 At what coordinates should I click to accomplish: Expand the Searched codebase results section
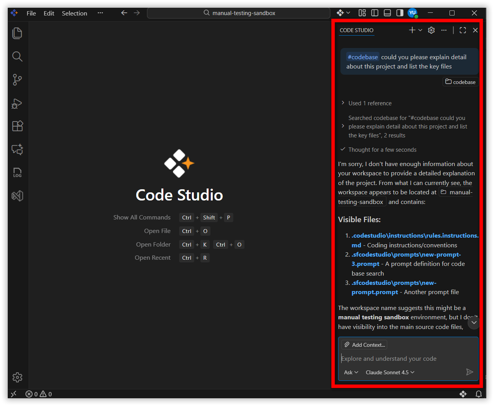(x=405, y=127)
